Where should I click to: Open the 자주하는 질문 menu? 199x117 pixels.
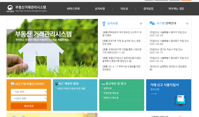tap(176, 9)
